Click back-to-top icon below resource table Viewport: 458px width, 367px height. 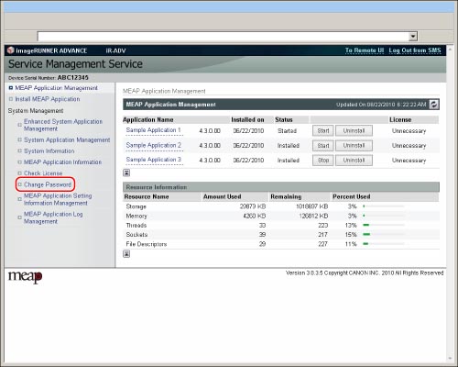pyautogui.click(x=126, y=253)
